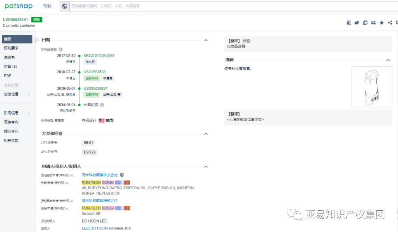Screen dimensions: 398x232
Task: Collapse the 分类和标签 section
Action: pyautogui.click(x=206, y=134)
